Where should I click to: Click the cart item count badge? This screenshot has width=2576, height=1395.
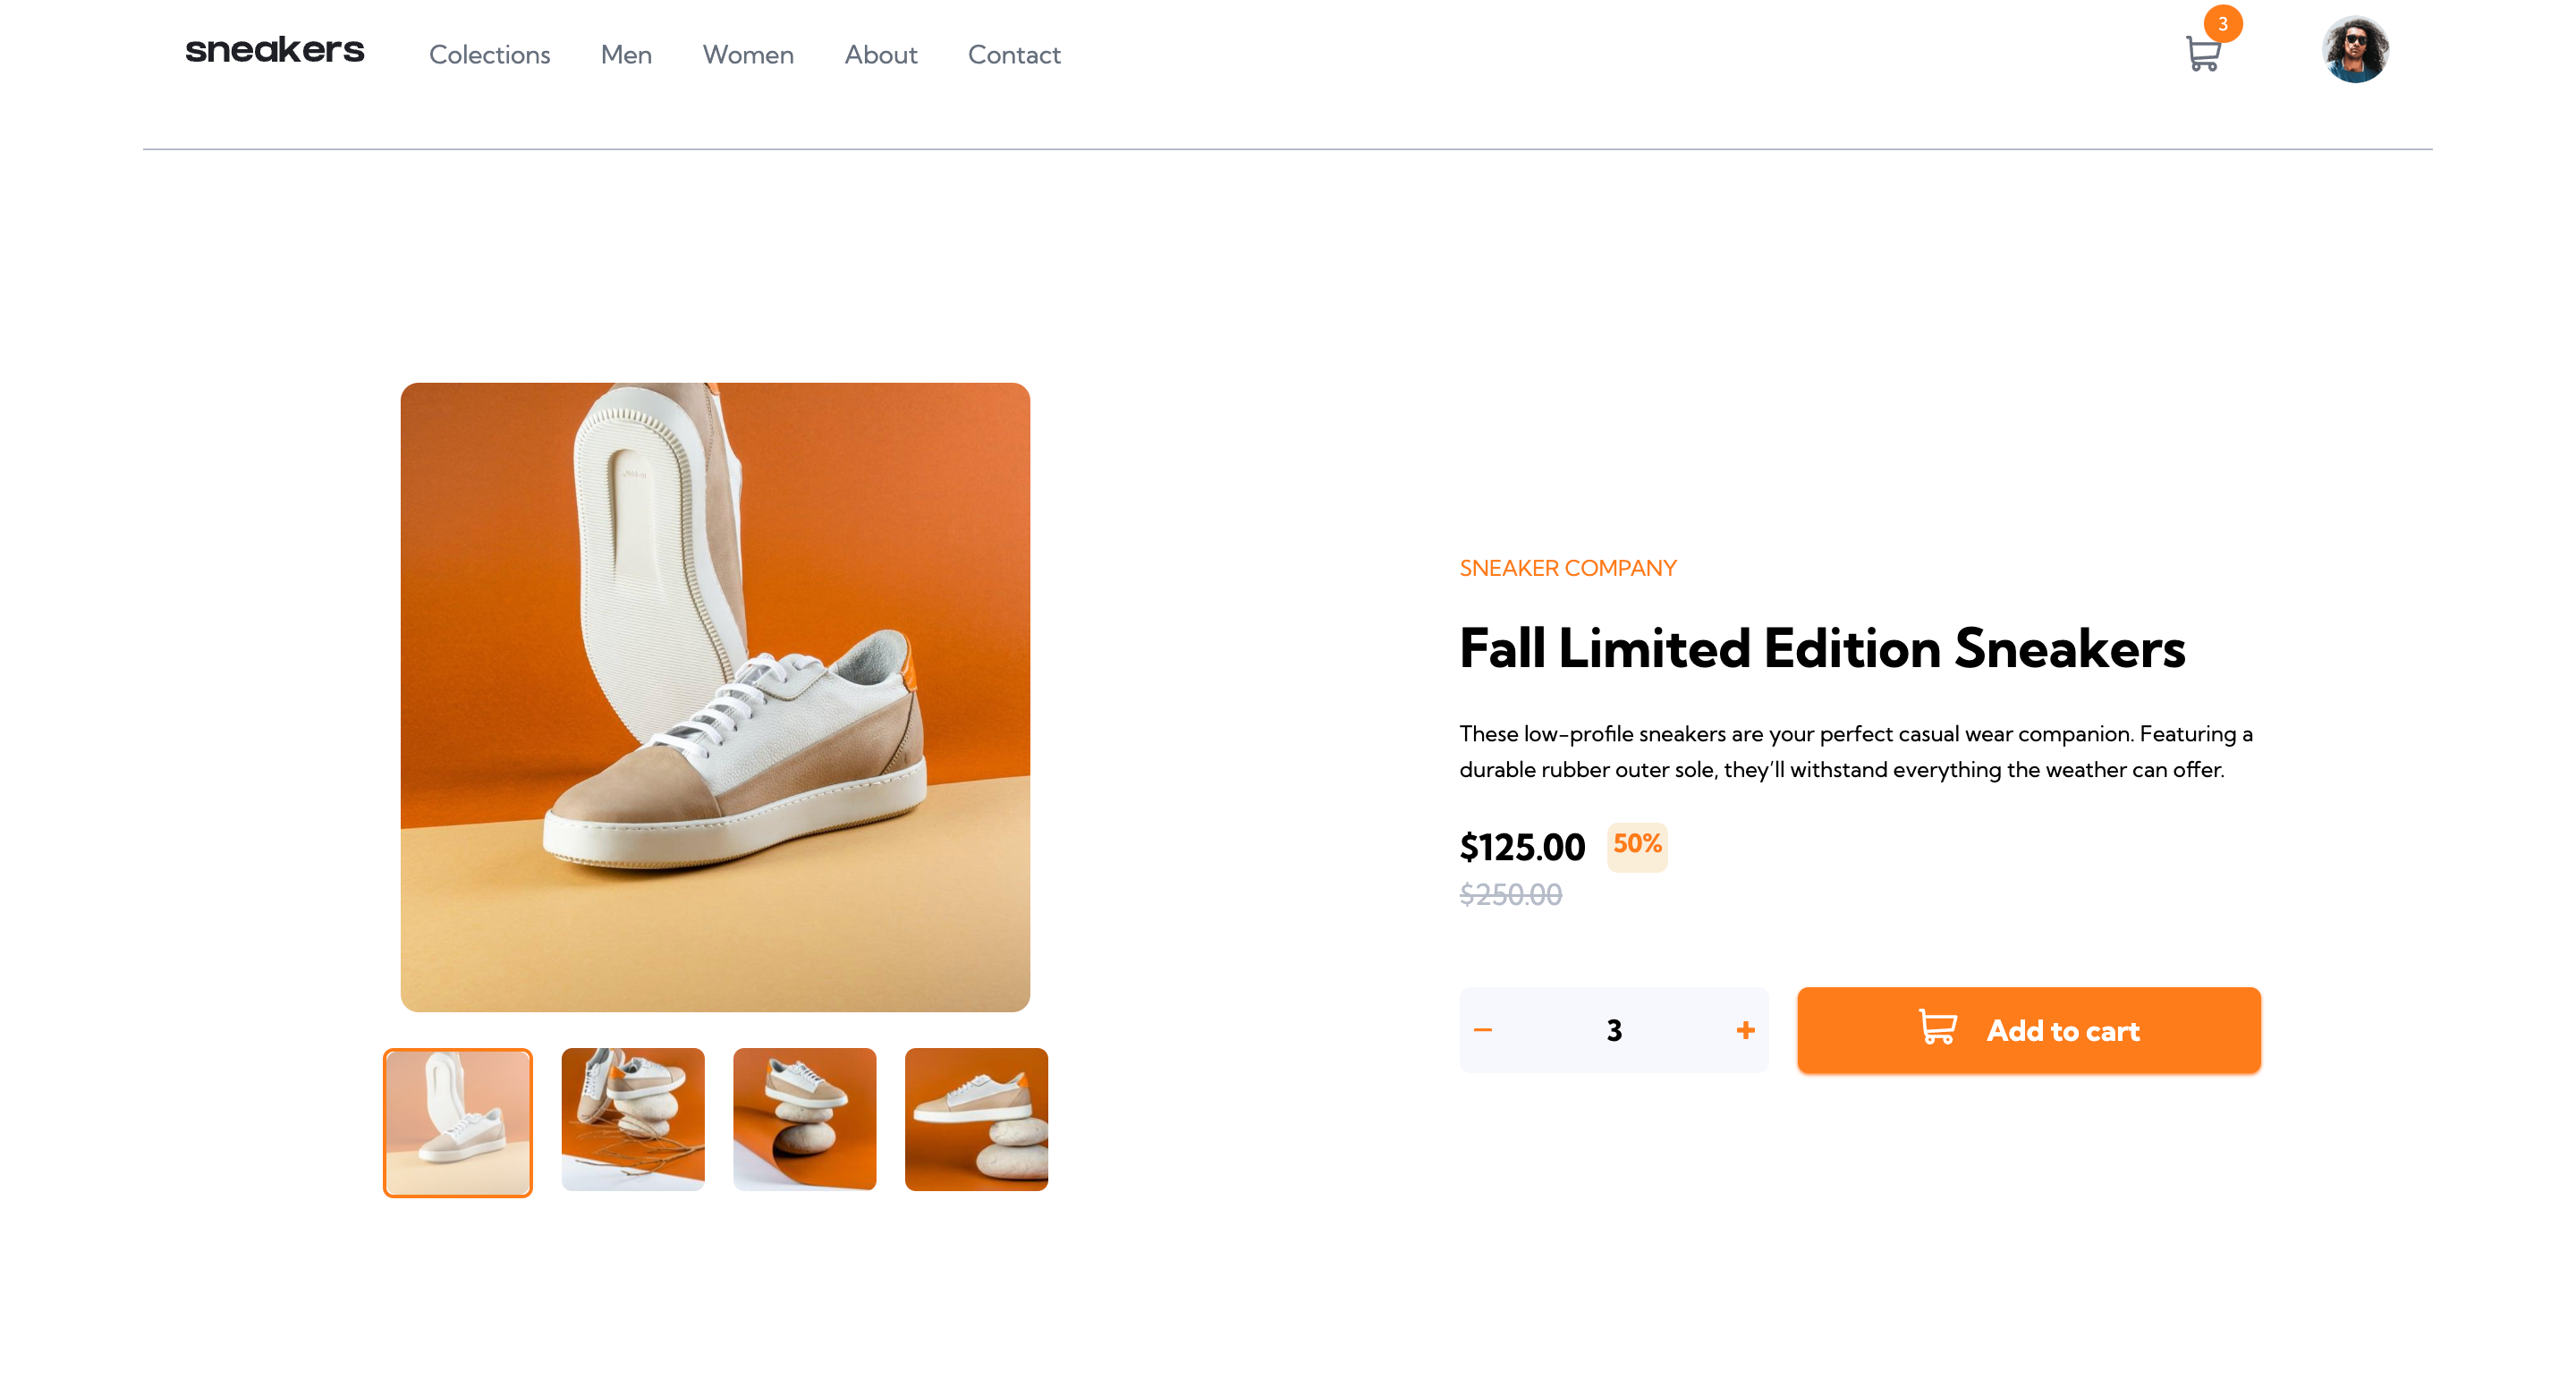pyautogui.click(x=2223, y=23)
